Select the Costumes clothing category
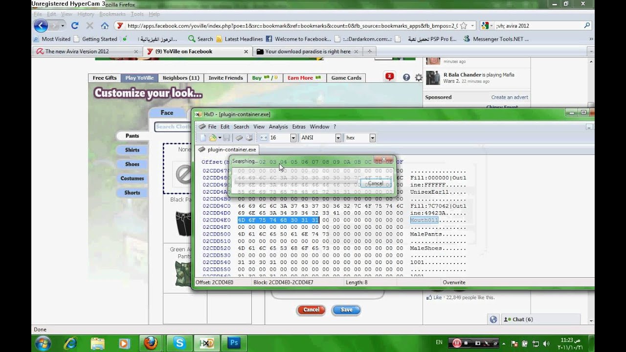 point(132,178)
